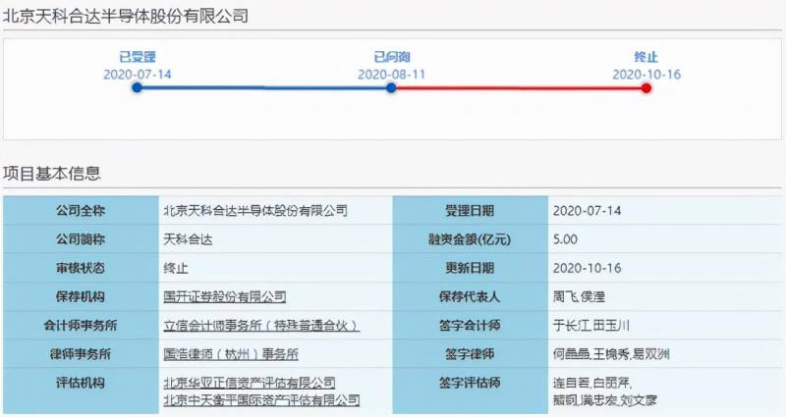The width and height of the screenshot is (786, 417).
Task: Open 北京华亚正信资产评估有限公司 link
Action: (250, 383)
